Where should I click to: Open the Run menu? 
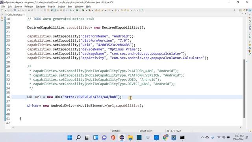pyautogui.click(x=70, y=7)
